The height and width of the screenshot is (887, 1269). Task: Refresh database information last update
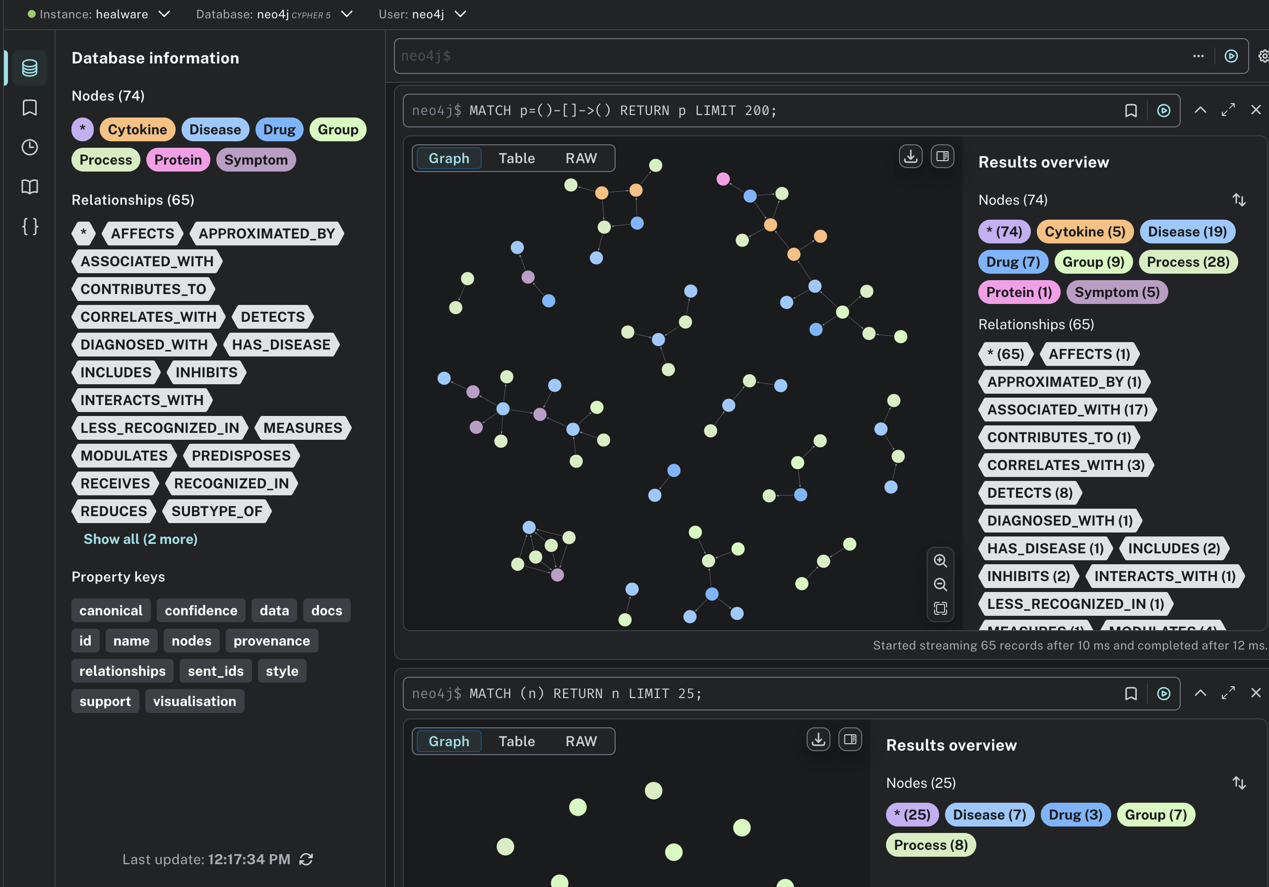pyautogui.click(x=306, y=859)
